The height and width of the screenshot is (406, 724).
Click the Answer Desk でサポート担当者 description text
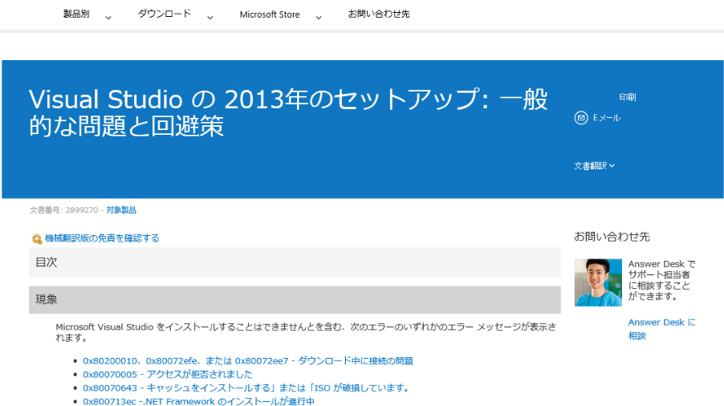point(661,280)
